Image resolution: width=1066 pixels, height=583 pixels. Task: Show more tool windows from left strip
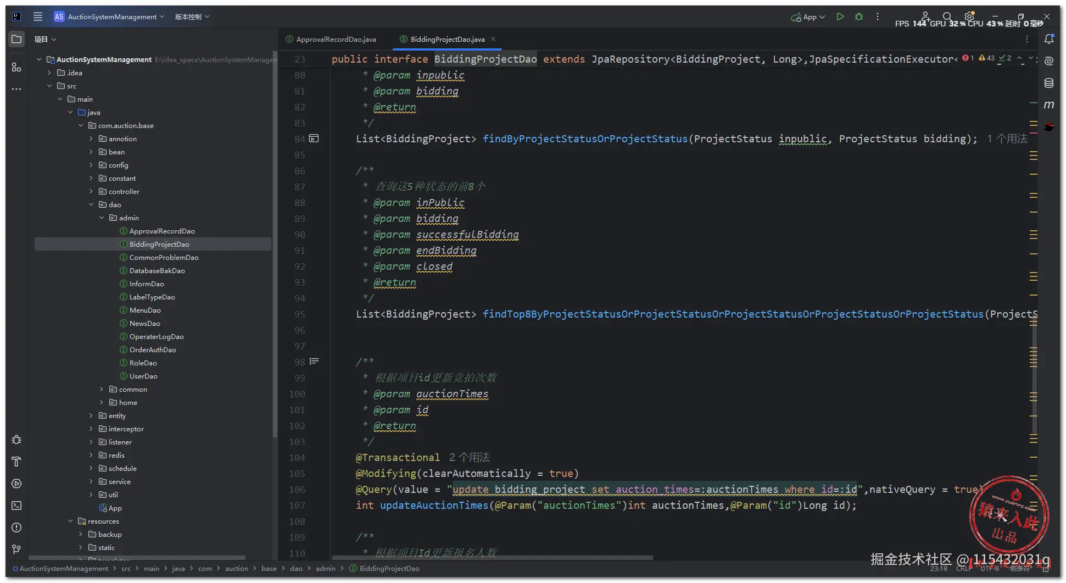[x=16, y=88]
